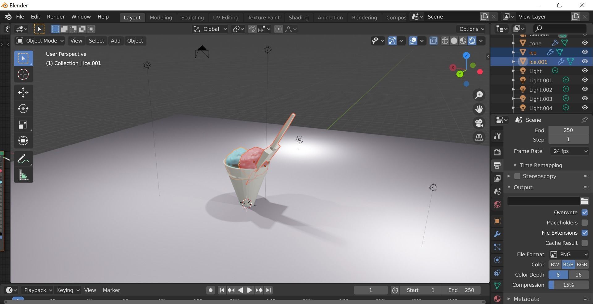Open the Scene properties tab
This screenshot has width=593, height=304.
tap(497, 191)
